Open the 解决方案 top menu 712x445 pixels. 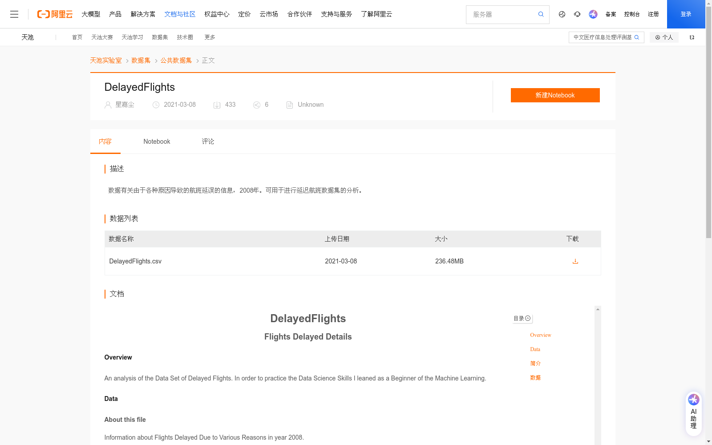143,14
